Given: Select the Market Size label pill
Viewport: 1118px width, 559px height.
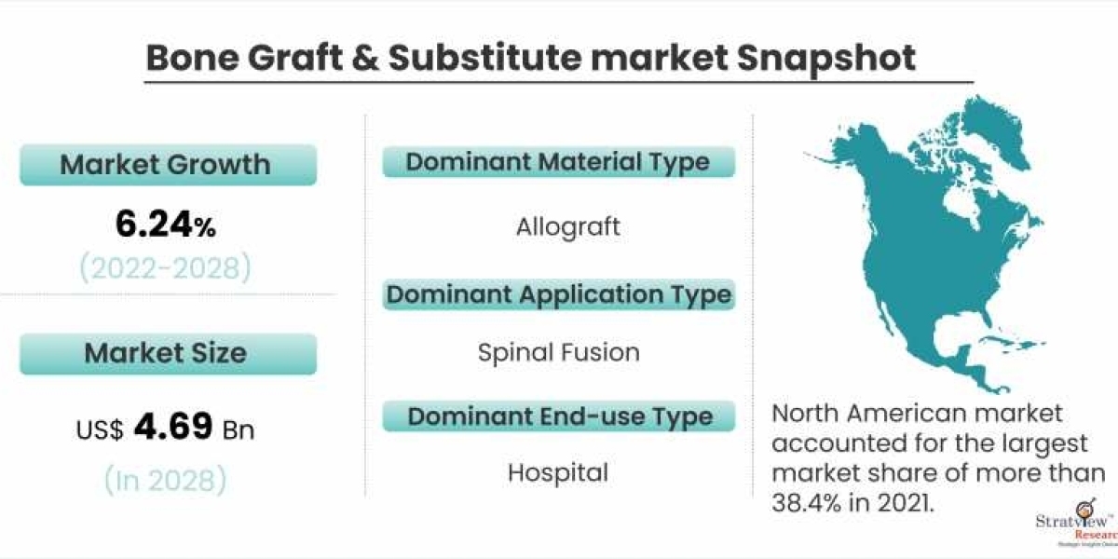Looking at the screenshot, I should (166, 353).
